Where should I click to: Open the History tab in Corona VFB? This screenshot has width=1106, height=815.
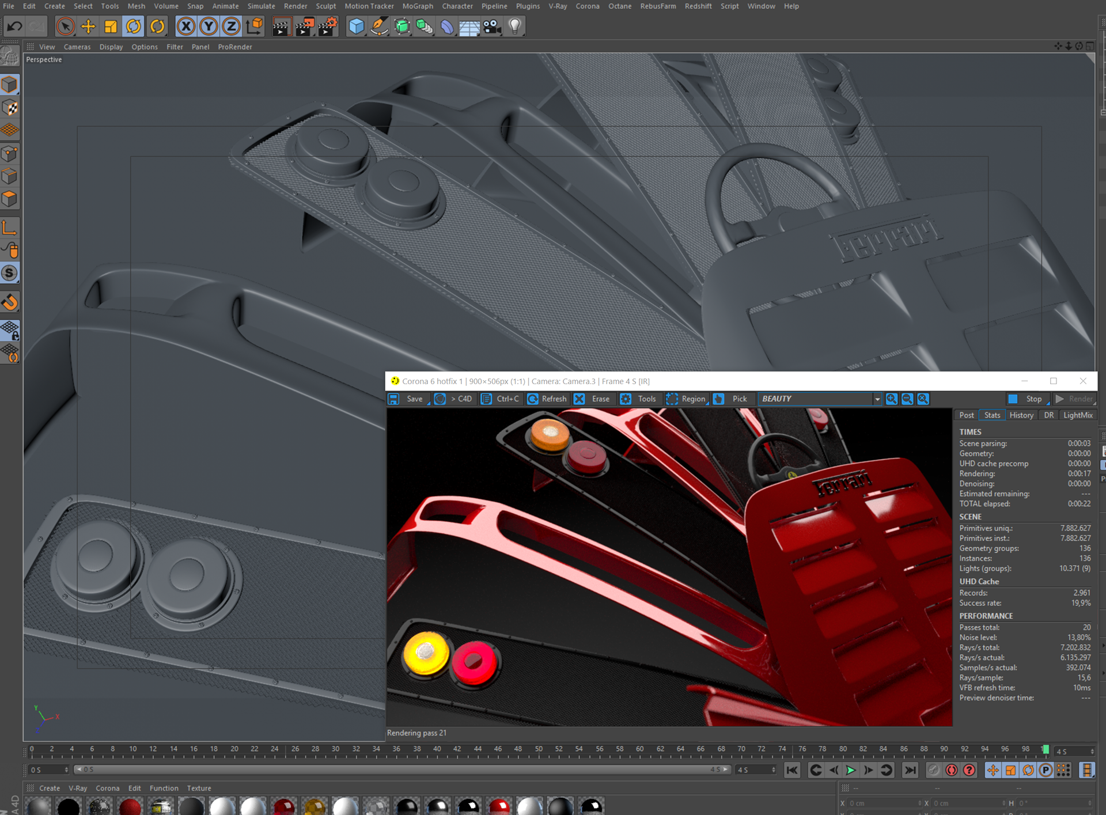[x=1021, y=415]
